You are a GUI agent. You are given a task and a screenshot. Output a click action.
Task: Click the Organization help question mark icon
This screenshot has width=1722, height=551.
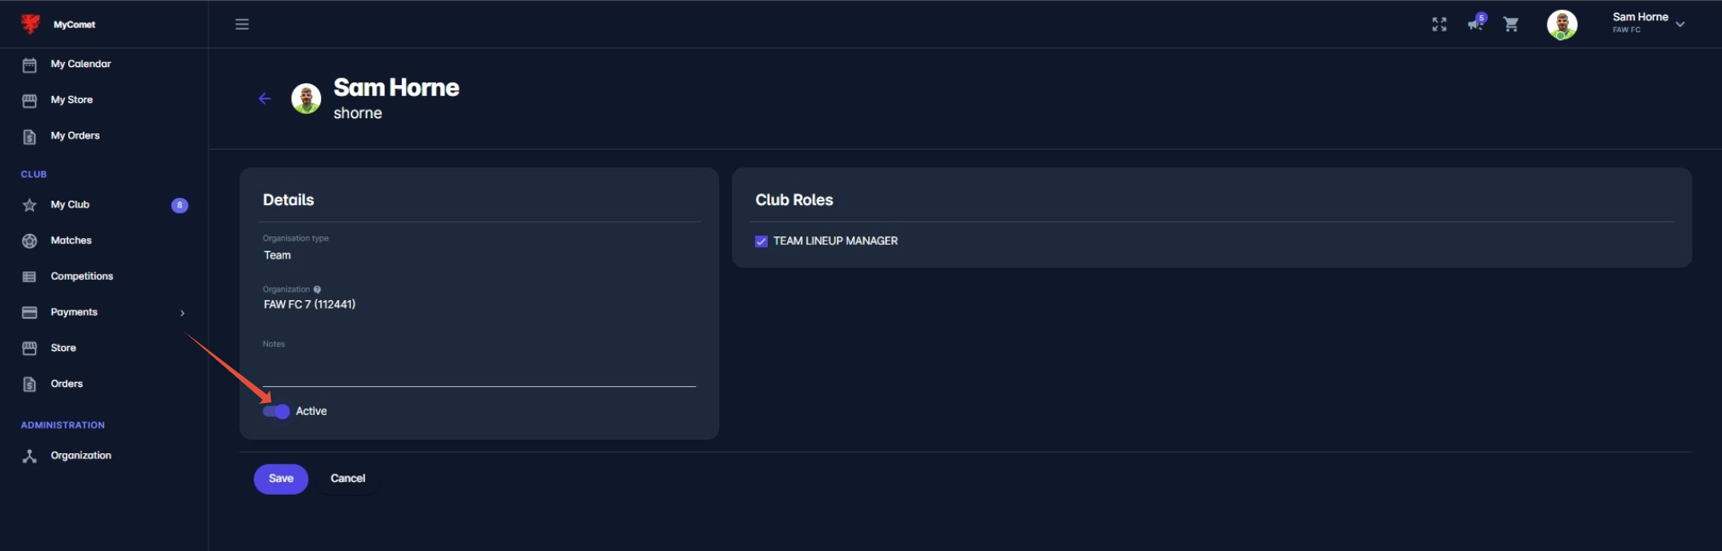click(318, 289)
